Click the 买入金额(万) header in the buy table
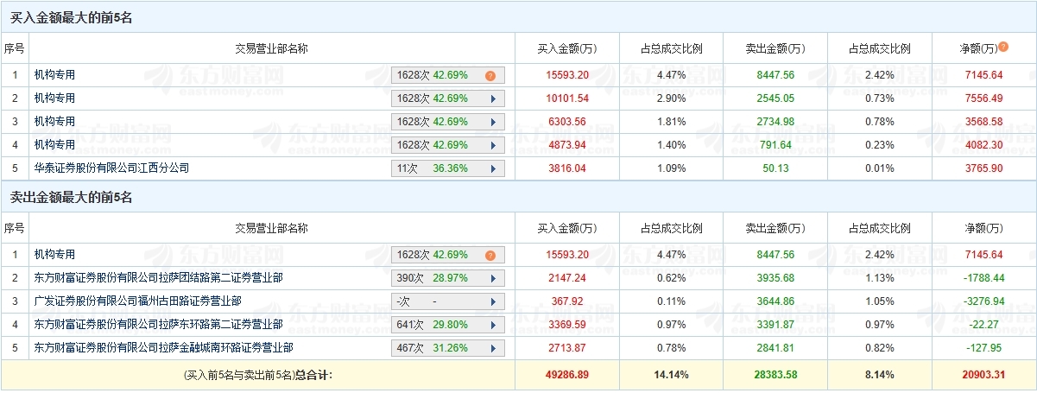Viewport: 1037px width, 393px height. 567,48
